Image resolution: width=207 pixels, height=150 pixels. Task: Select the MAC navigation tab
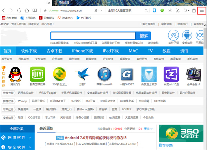point(133,51)
